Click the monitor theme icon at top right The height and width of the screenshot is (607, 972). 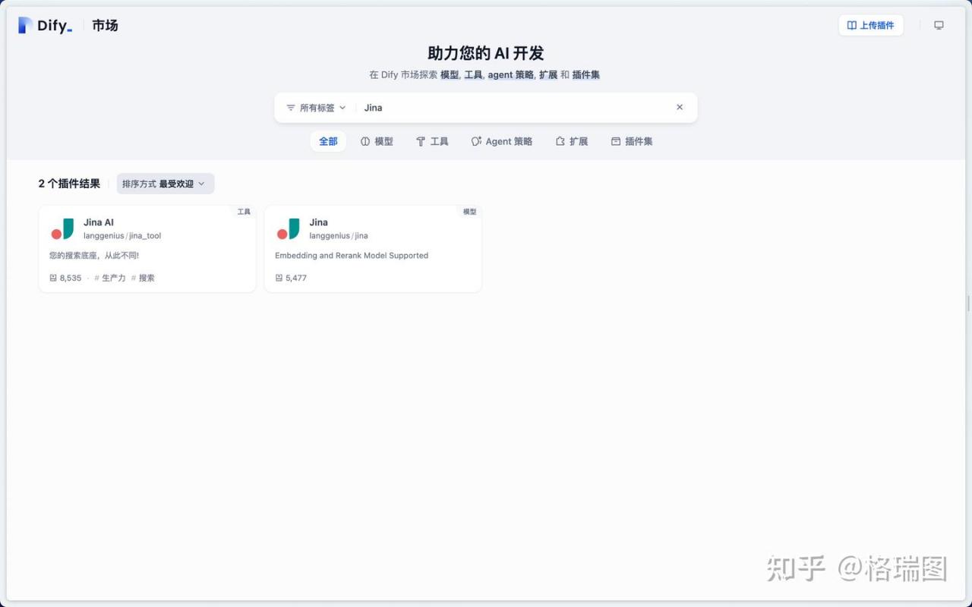point(939,25)
